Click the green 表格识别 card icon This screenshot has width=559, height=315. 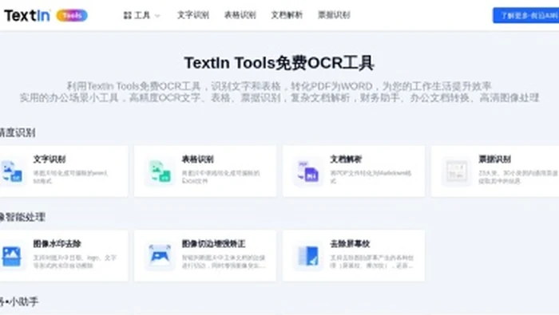160,171
